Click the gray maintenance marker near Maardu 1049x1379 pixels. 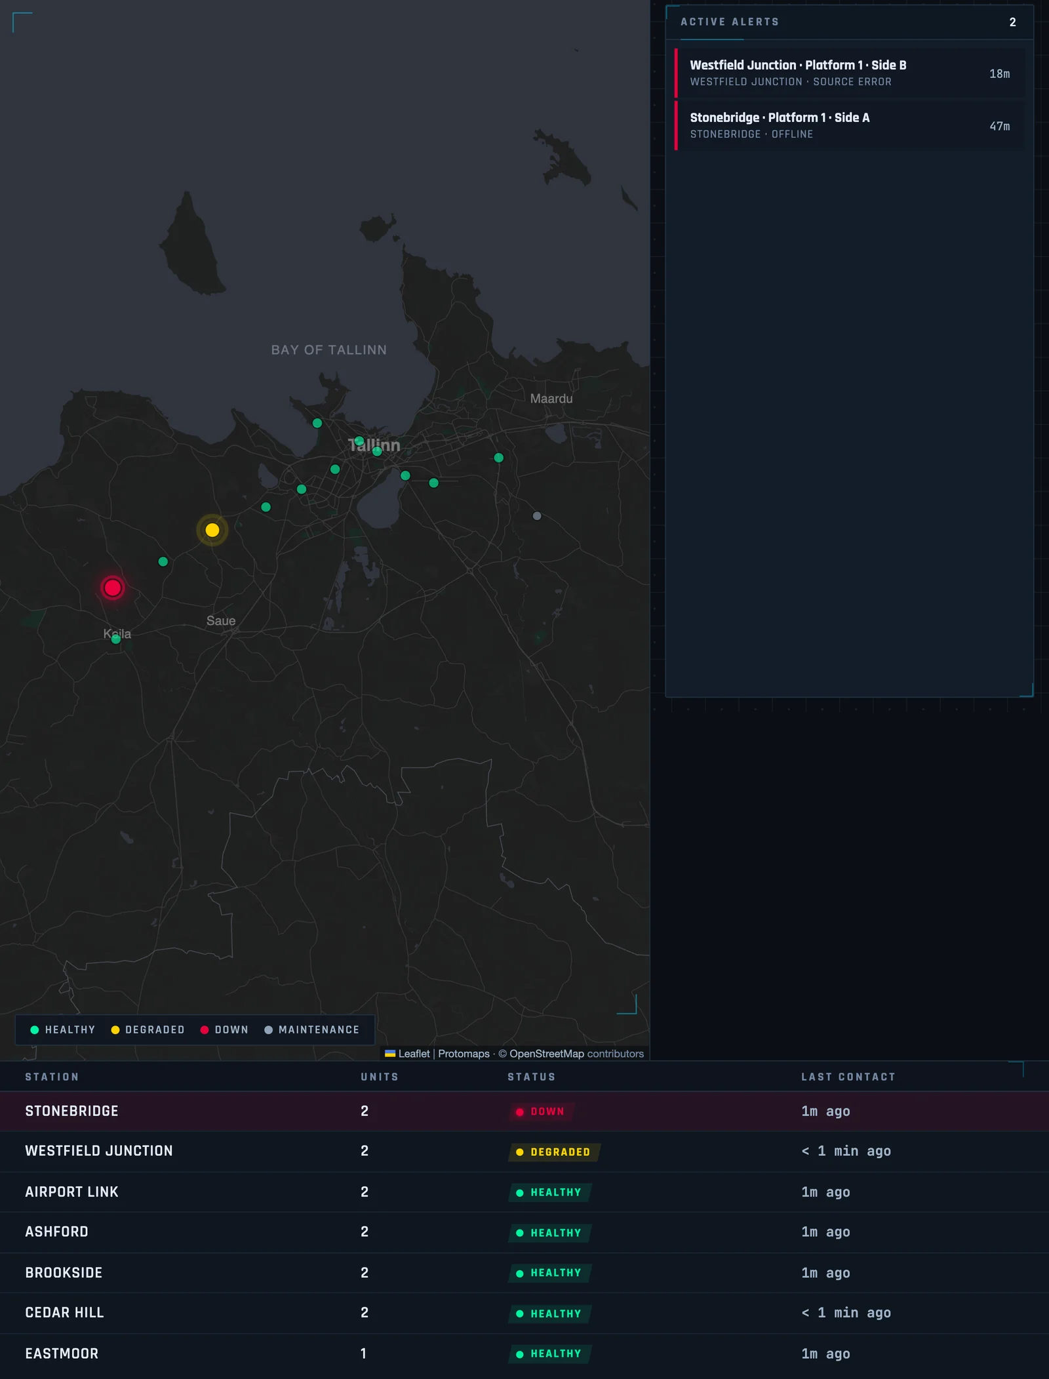point(537,516)
